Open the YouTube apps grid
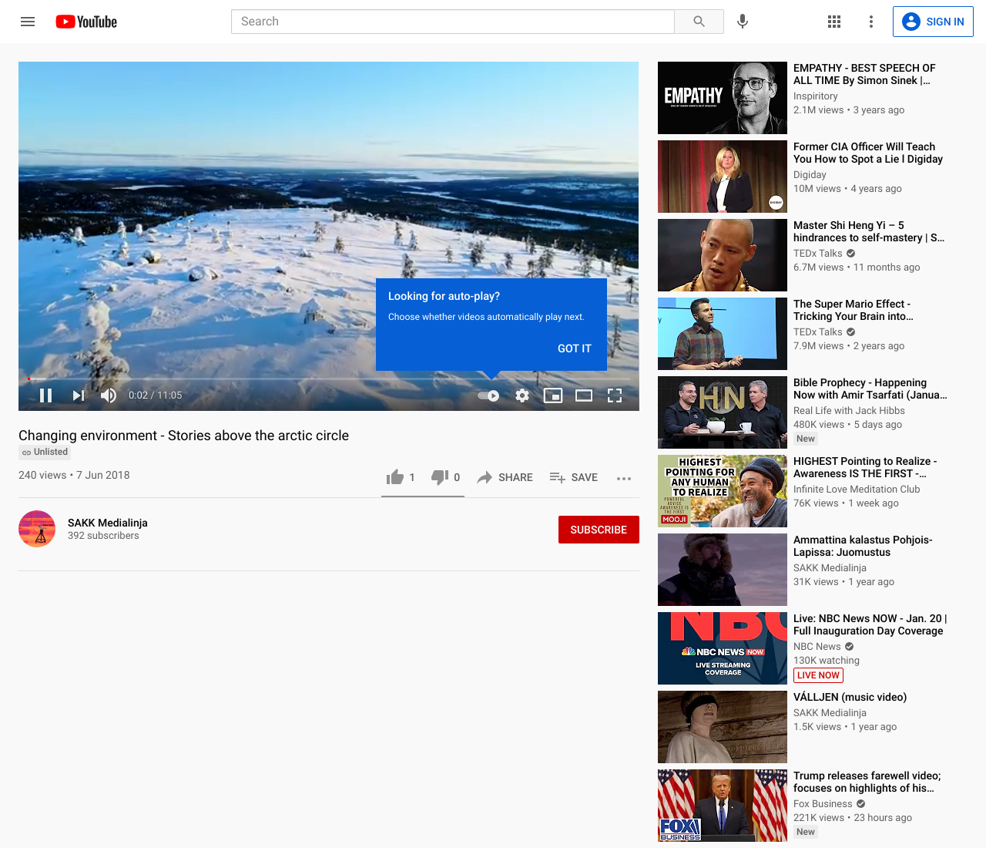This screenshot has width=986, height=848. point(834,22)
